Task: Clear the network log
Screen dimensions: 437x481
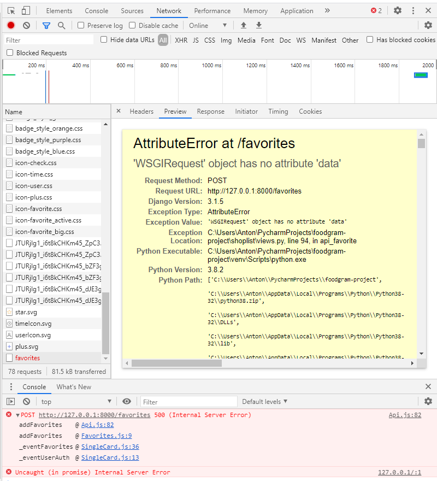Action: pos(26,26)
